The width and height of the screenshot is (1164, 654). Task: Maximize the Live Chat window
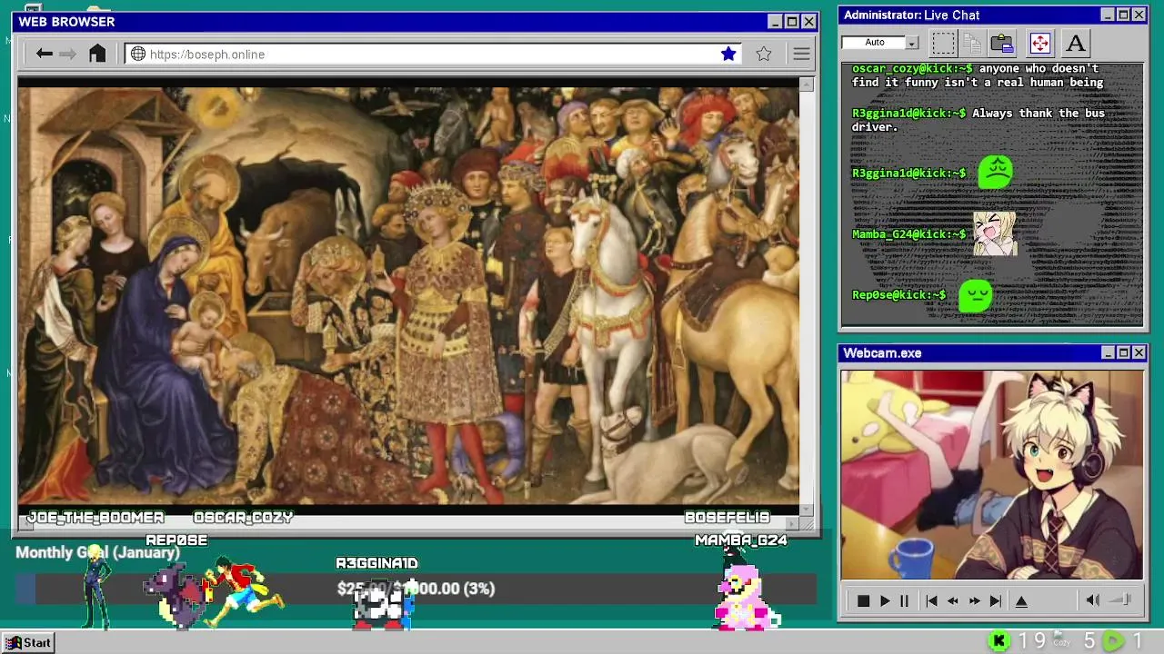point(1123,15)
